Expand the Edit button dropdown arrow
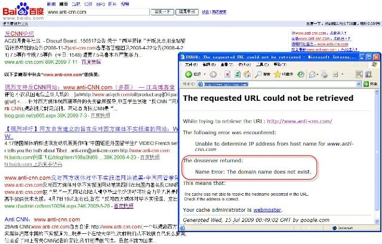Screen dimensions: 382x244 click(x=342, y=74)
